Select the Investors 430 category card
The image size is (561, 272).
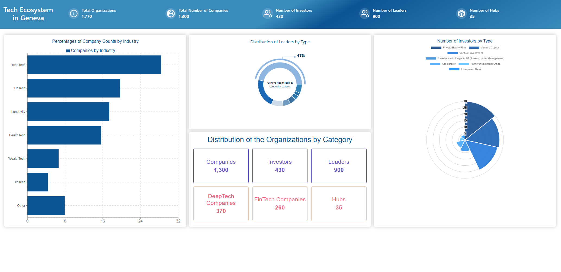coord(280,166)
